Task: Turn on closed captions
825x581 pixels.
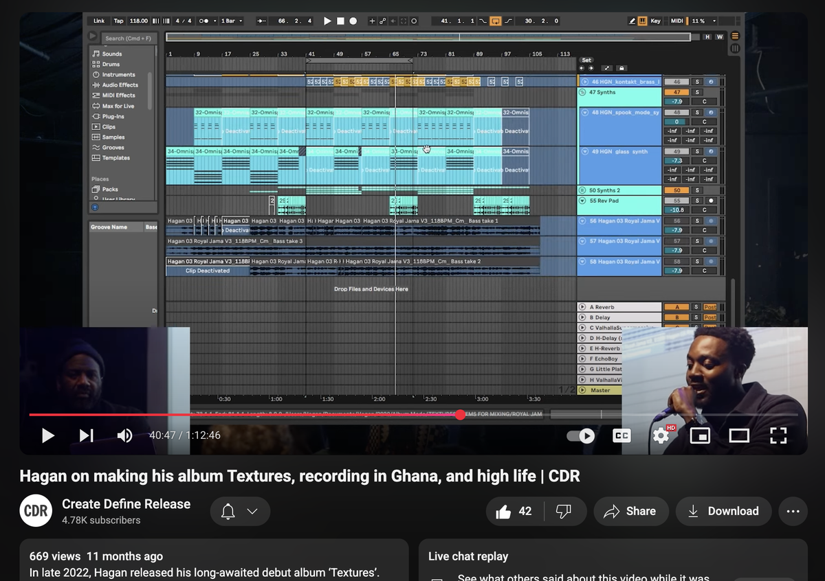Action: (621, 435)
